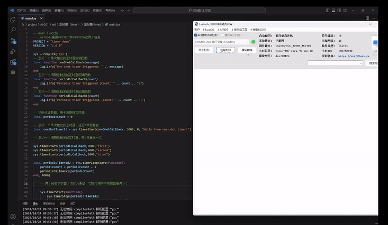Image resolution: width=388 pixels, height=225 pixels.
Task: Click firmware version 'LuatOS-SoC_V2002_EC718U' value
Action: (x=293, y=46)
